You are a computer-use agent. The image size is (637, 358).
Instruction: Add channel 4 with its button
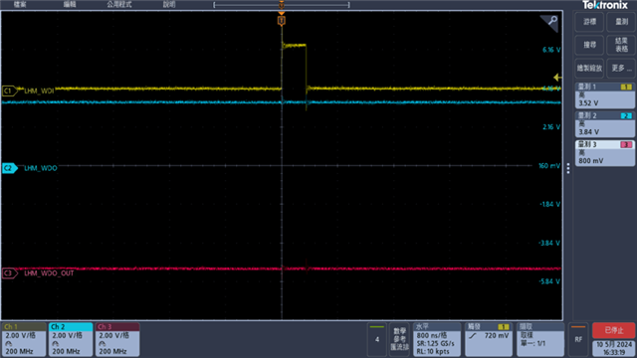[x=377, y=339]
